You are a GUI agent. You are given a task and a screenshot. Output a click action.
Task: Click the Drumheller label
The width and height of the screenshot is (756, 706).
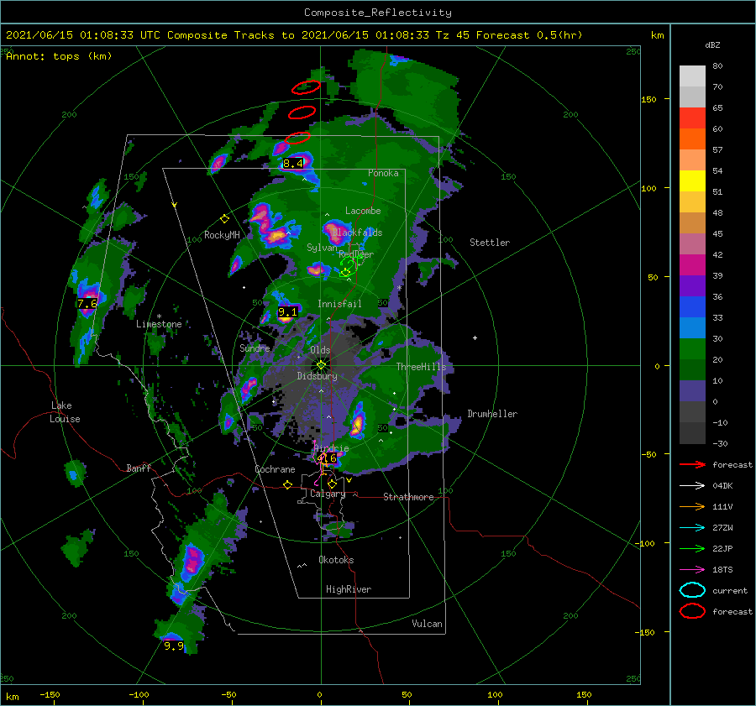492,414
